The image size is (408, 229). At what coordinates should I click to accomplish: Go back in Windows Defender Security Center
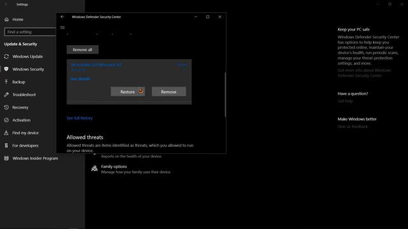pos(62,17)
